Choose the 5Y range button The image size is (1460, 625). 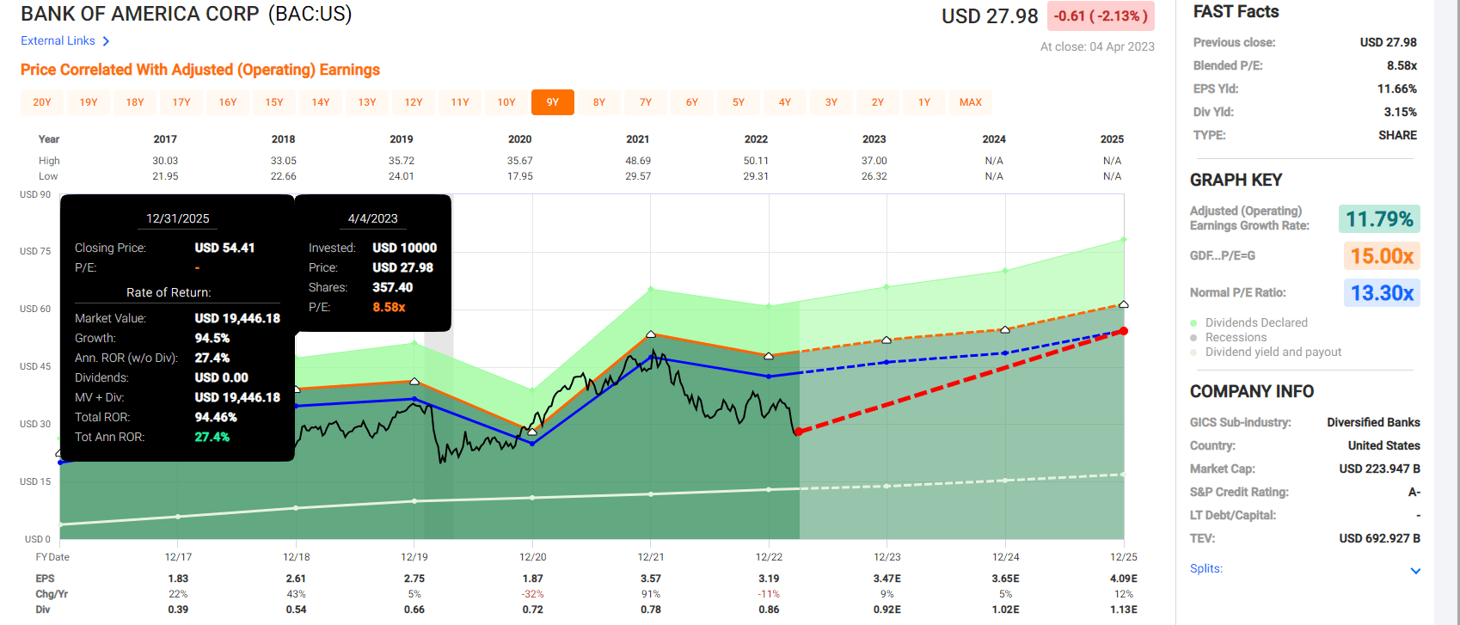[x=739, y=102]
